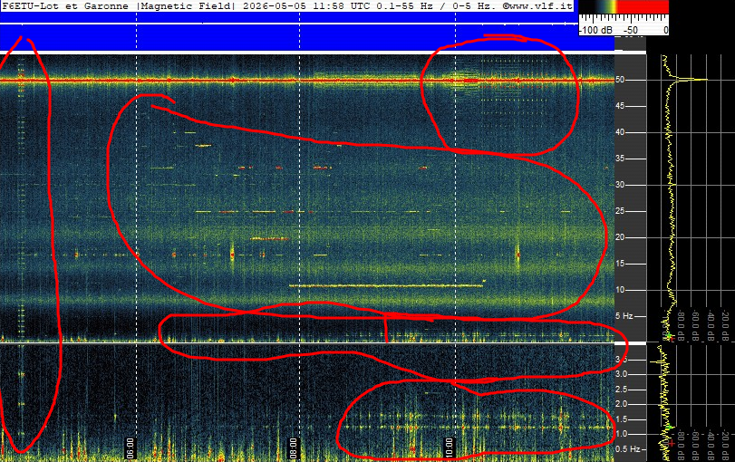The image size is (735, 462).
Task: Click the bright burst near 17 Hz after 10:00
Action: [x=518, y=255]
